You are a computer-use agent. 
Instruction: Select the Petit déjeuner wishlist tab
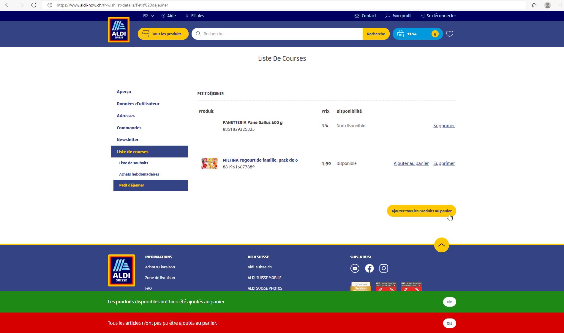coord(131,185)
